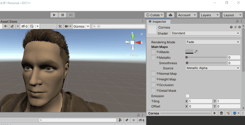This screenshot has width=245, height=125.
Task: Open the Height Map picker circle
Action: tap(158, 79)
